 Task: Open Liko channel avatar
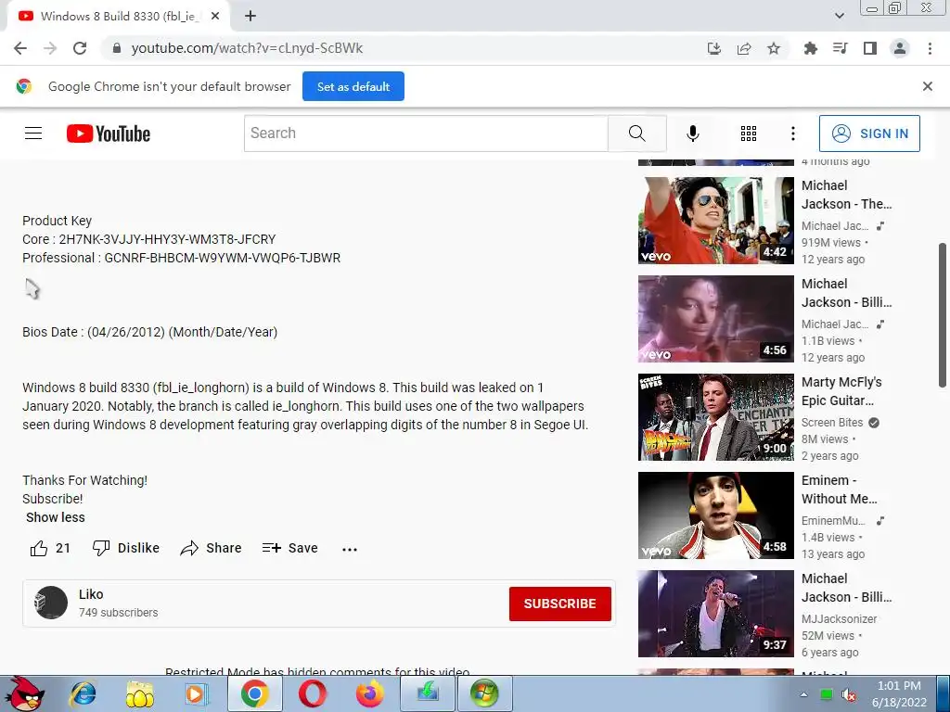(51, 603)
